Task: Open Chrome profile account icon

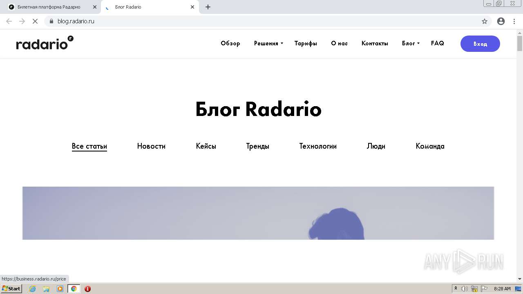Action: point(501,21)
